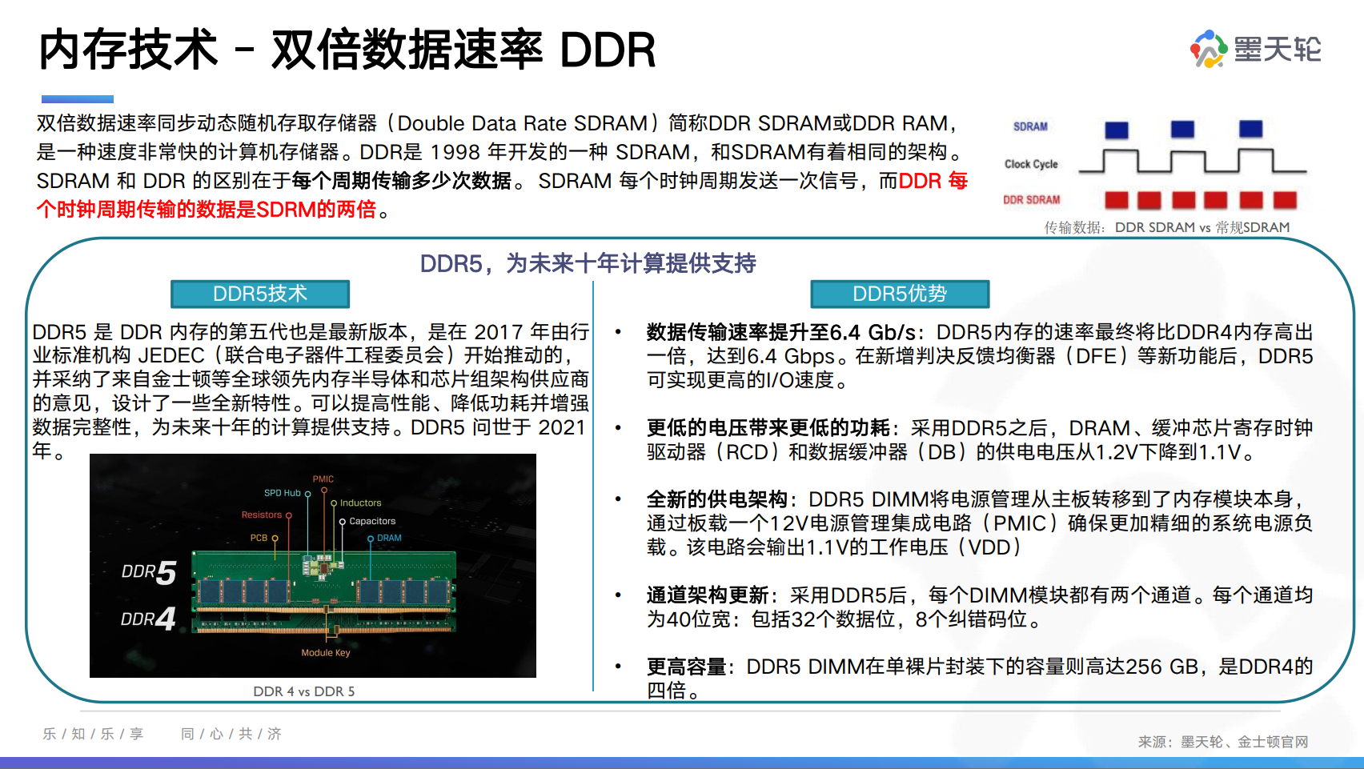Click the caption 传输数据: DDR SDRAM vs 常规SDRAM
The width and height of the screenshot is (1364, 769).
click(x=1167, y=227)
